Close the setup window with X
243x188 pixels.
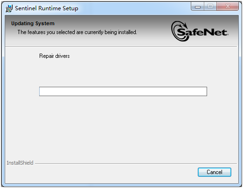(228, 7)
